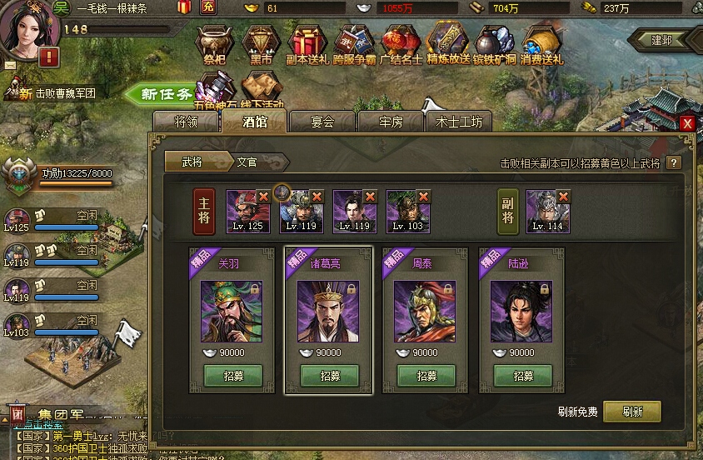
Task: Remove the Lv. 114 deputy general
Action: click(x=564, y=197)
